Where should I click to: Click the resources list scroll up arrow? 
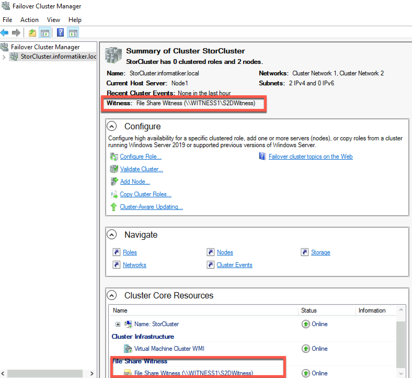coord(401,310)
